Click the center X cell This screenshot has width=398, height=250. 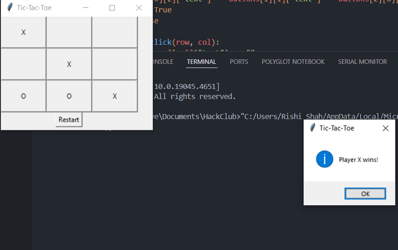[69, 64]
